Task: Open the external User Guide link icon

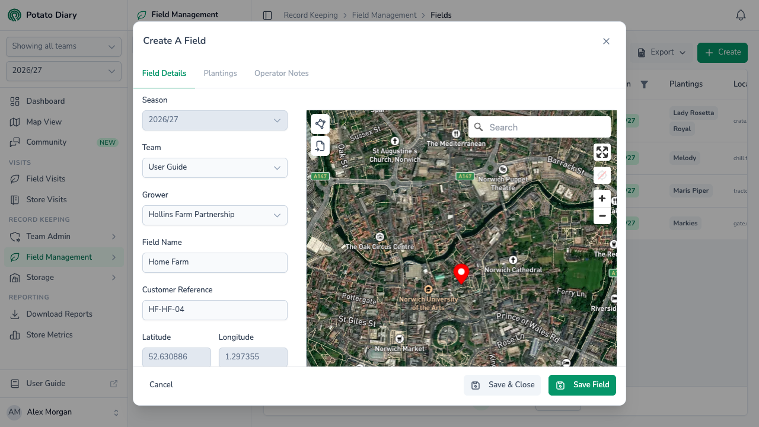Action: point(114,384)
